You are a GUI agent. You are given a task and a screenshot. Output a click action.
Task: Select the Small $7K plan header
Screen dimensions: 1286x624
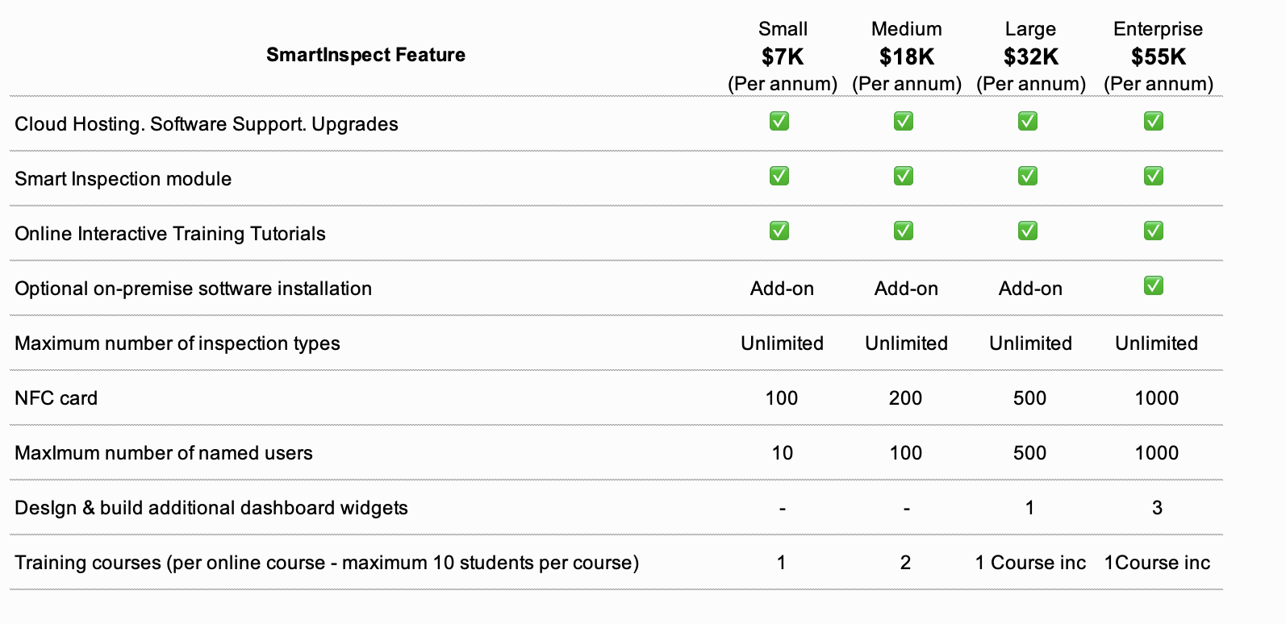tap(782, 56)
